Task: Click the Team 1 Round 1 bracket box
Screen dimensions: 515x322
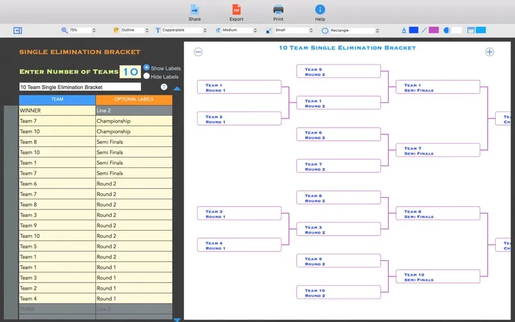Action: point(239,87)
